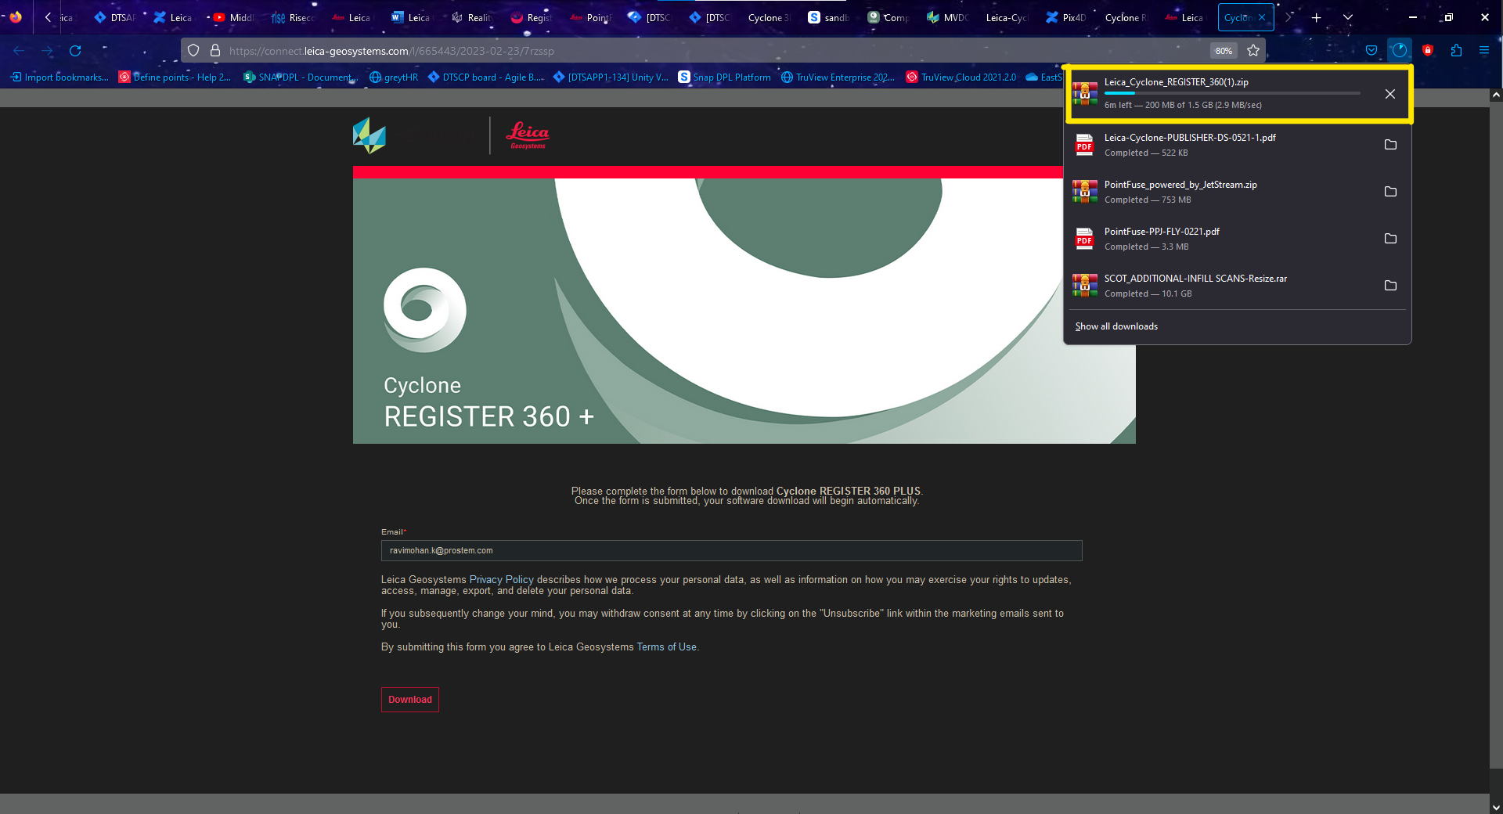
Task: Click the Leica Geosystems logo
Action: tap(528, 135)
